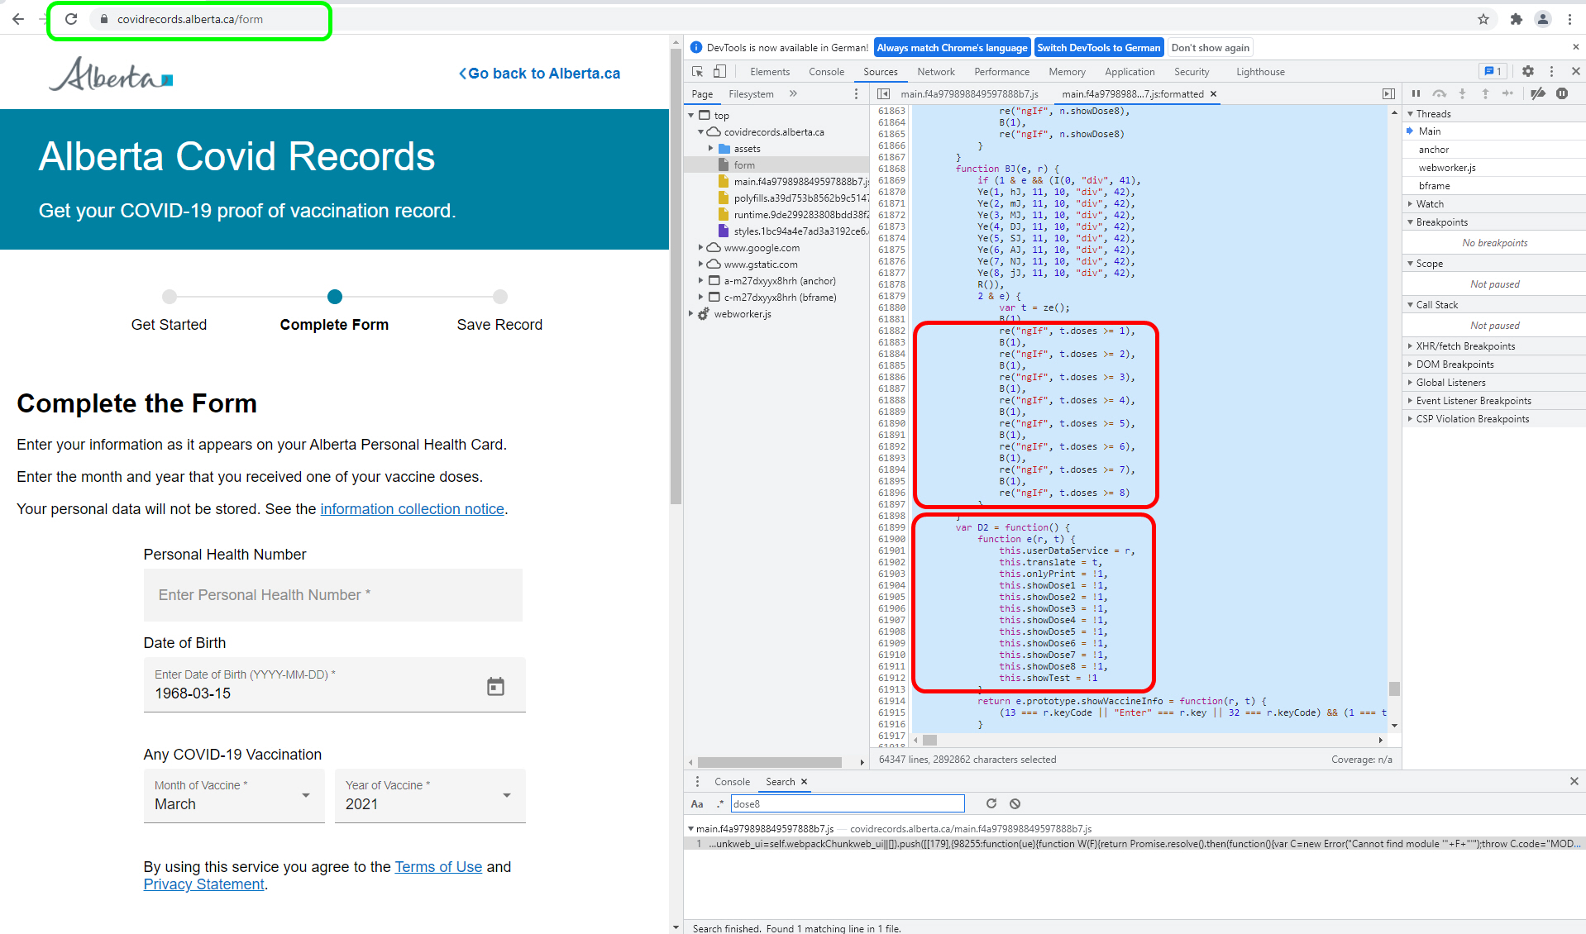This screenshot has height=934, width=1586.
Task: Open DevTools settings gear
Action: 1528,72
